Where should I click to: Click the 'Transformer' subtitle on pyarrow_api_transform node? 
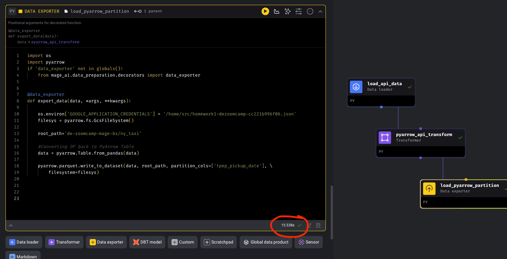point(409,140)
